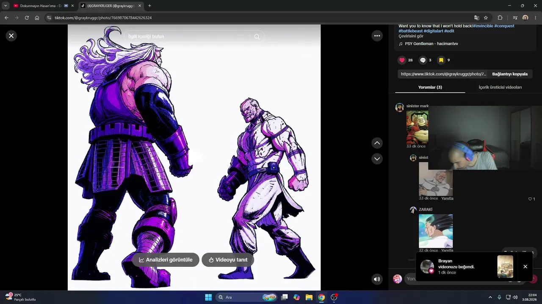Switch to 'İçerik üreticisi videoları' tab
This screenshot has width=542, height=304.
(x=500, y=87)
